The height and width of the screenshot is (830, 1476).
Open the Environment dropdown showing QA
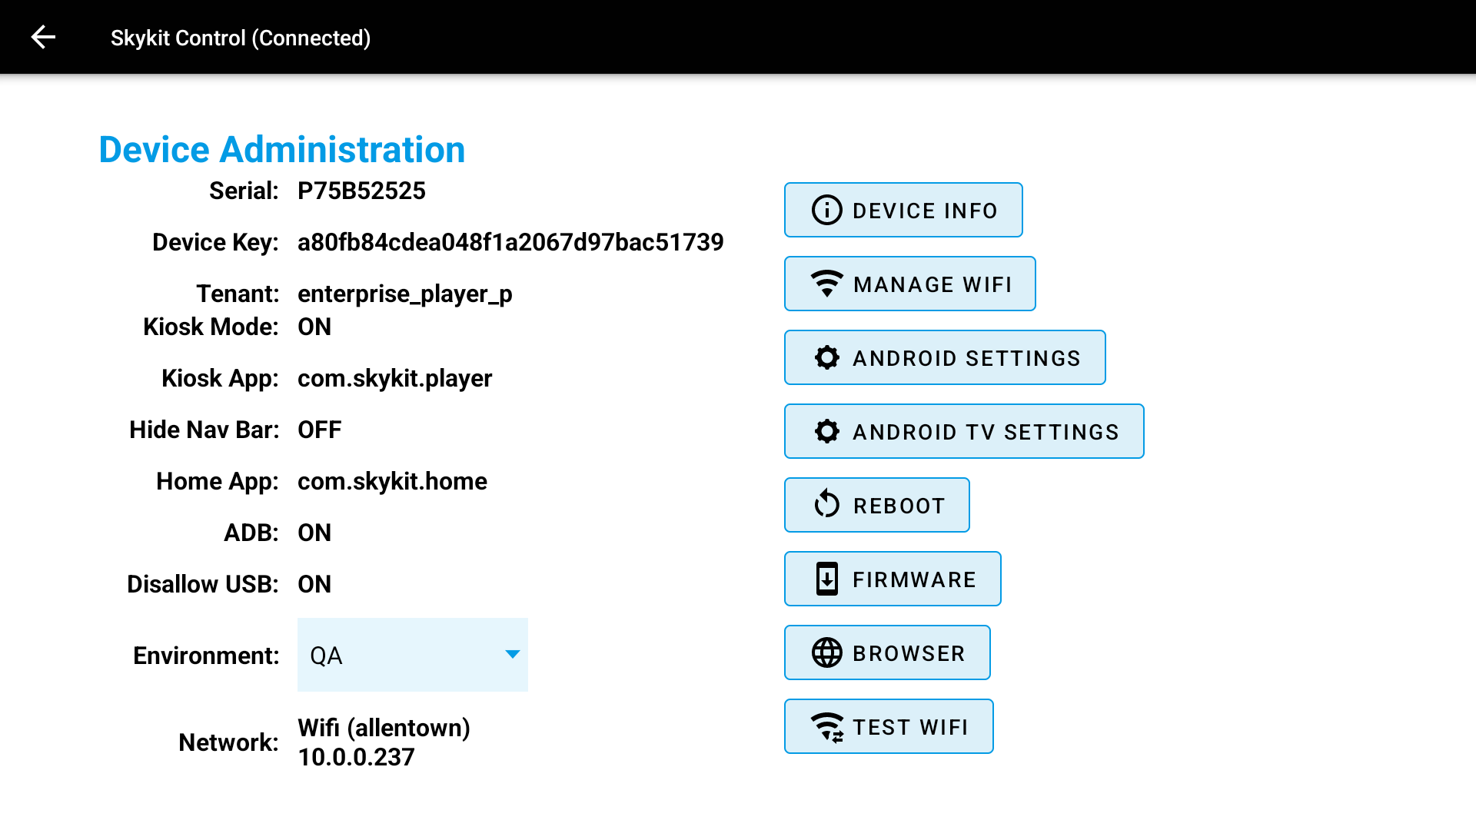coord(413,655)
